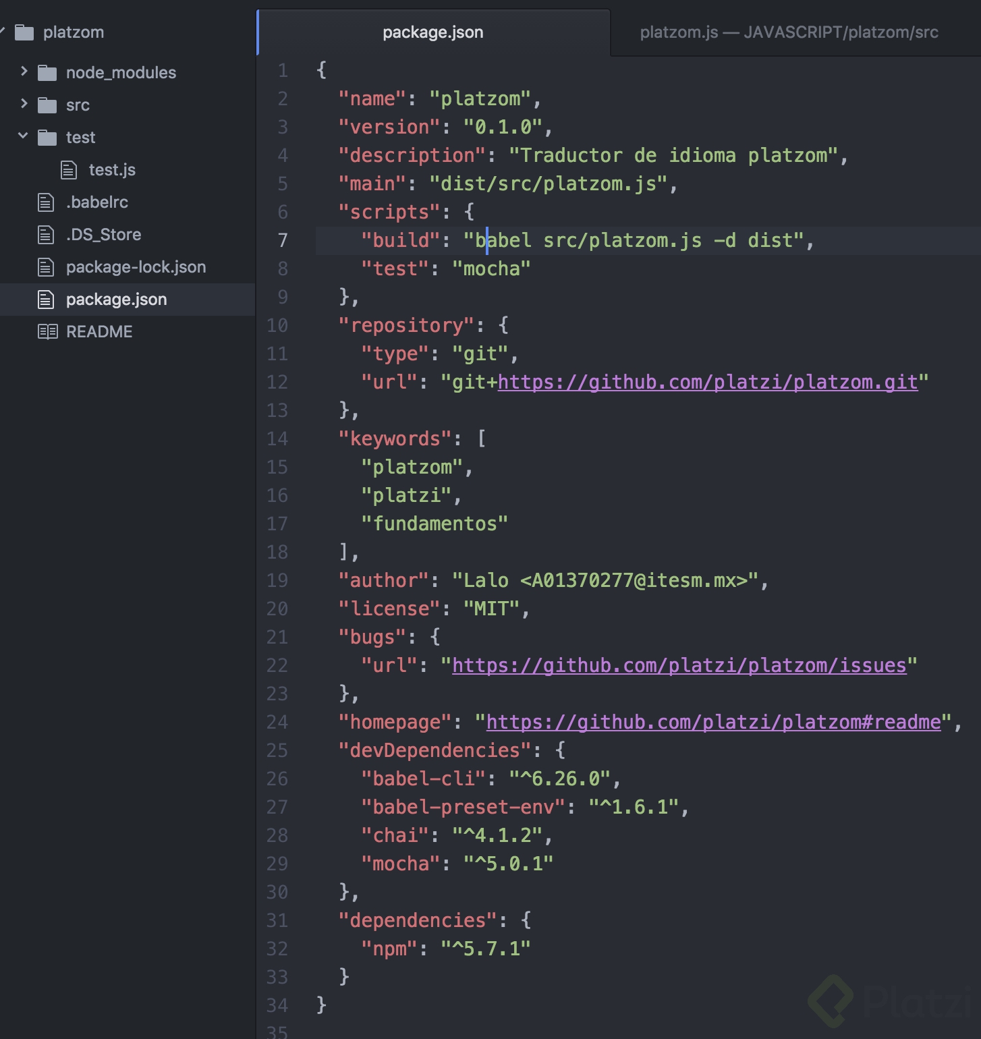Click the "^1.6.1" babel-preset-env version
This screenshot has height=1039, width=981.
634,808
